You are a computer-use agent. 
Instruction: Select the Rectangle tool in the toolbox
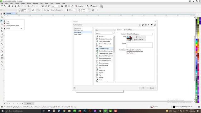[x=2, y=34]
